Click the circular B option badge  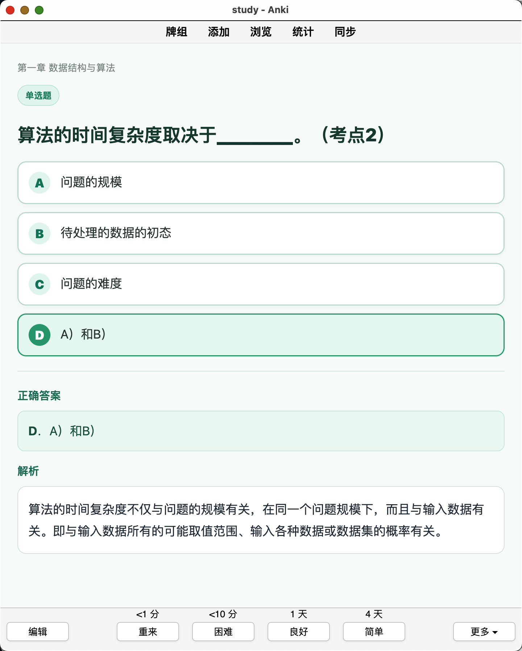(x=40, y=233)
